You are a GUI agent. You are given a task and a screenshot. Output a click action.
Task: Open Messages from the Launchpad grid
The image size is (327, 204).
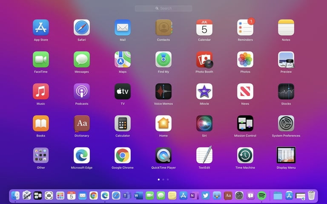82,59
